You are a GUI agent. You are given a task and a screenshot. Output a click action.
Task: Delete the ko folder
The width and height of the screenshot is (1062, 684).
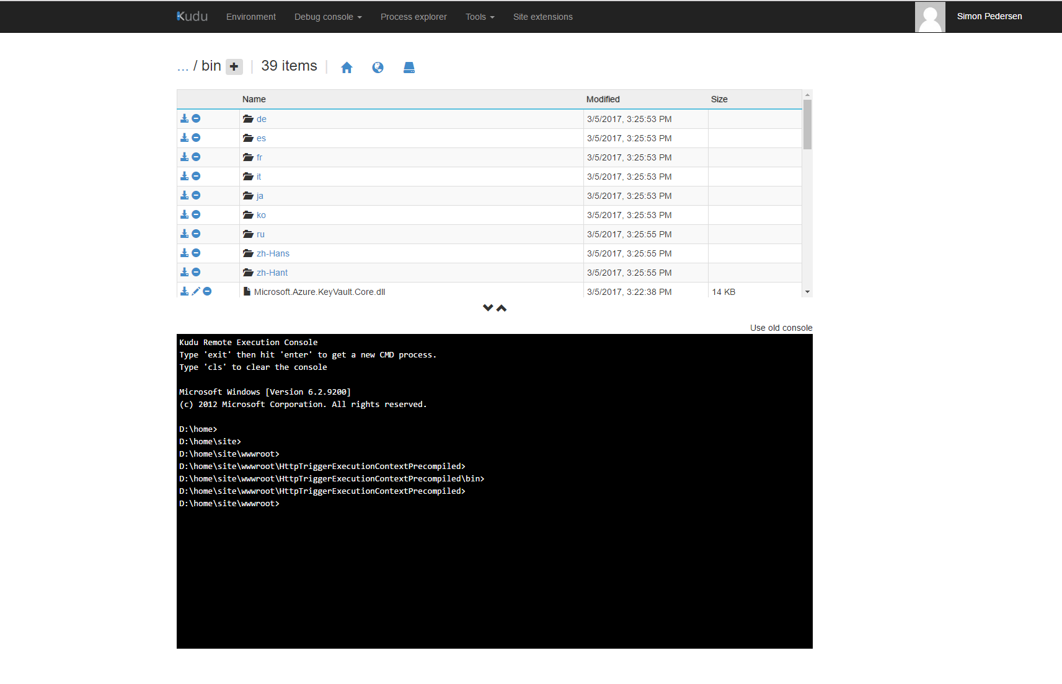[x=196, y=214]
